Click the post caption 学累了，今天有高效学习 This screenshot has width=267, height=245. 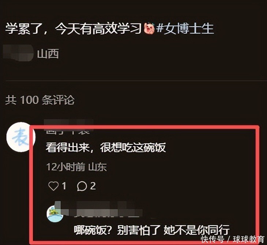coord(74,29)
